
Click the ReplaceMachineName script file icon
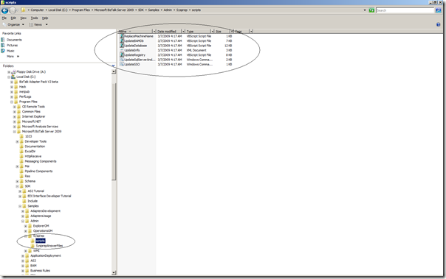point(121,36)
